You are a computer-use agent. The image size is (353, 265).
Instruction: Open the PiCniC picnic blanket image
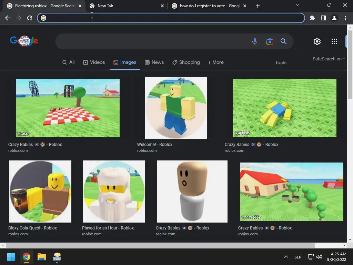click(68, 108)
